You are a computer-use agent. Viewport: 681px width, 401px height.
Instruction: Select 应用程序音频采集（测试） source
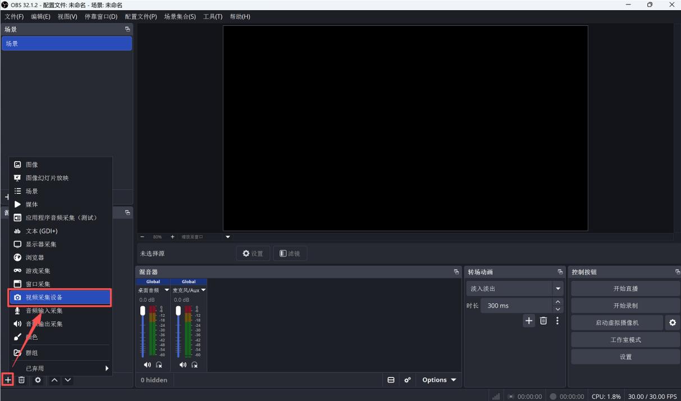pos(61,218)
